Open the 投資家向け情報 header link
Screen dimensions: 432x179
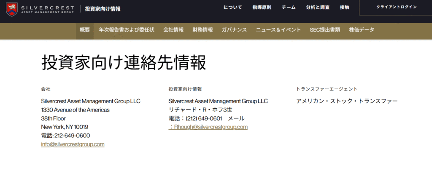pyautogui.click(x=103, y=9)
